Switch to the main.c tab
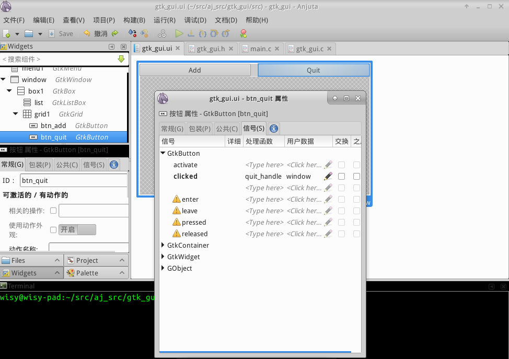 click(261, 49)
